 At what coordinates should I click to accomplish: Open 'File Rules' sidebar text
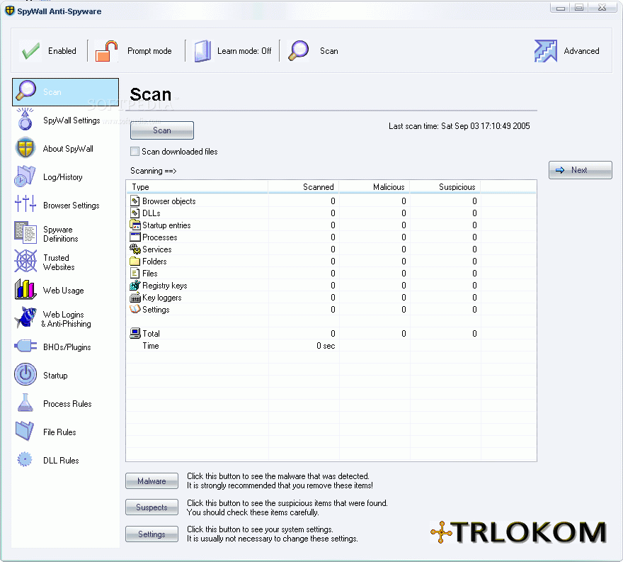pos(59,432)
